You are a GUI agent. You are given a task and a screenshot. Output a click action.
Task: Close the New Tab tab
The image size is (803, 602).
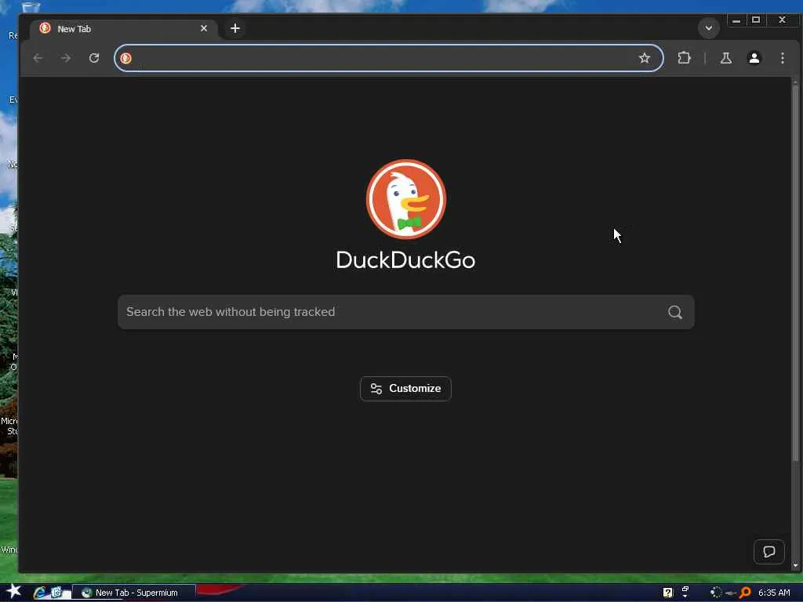coord(204,28)
